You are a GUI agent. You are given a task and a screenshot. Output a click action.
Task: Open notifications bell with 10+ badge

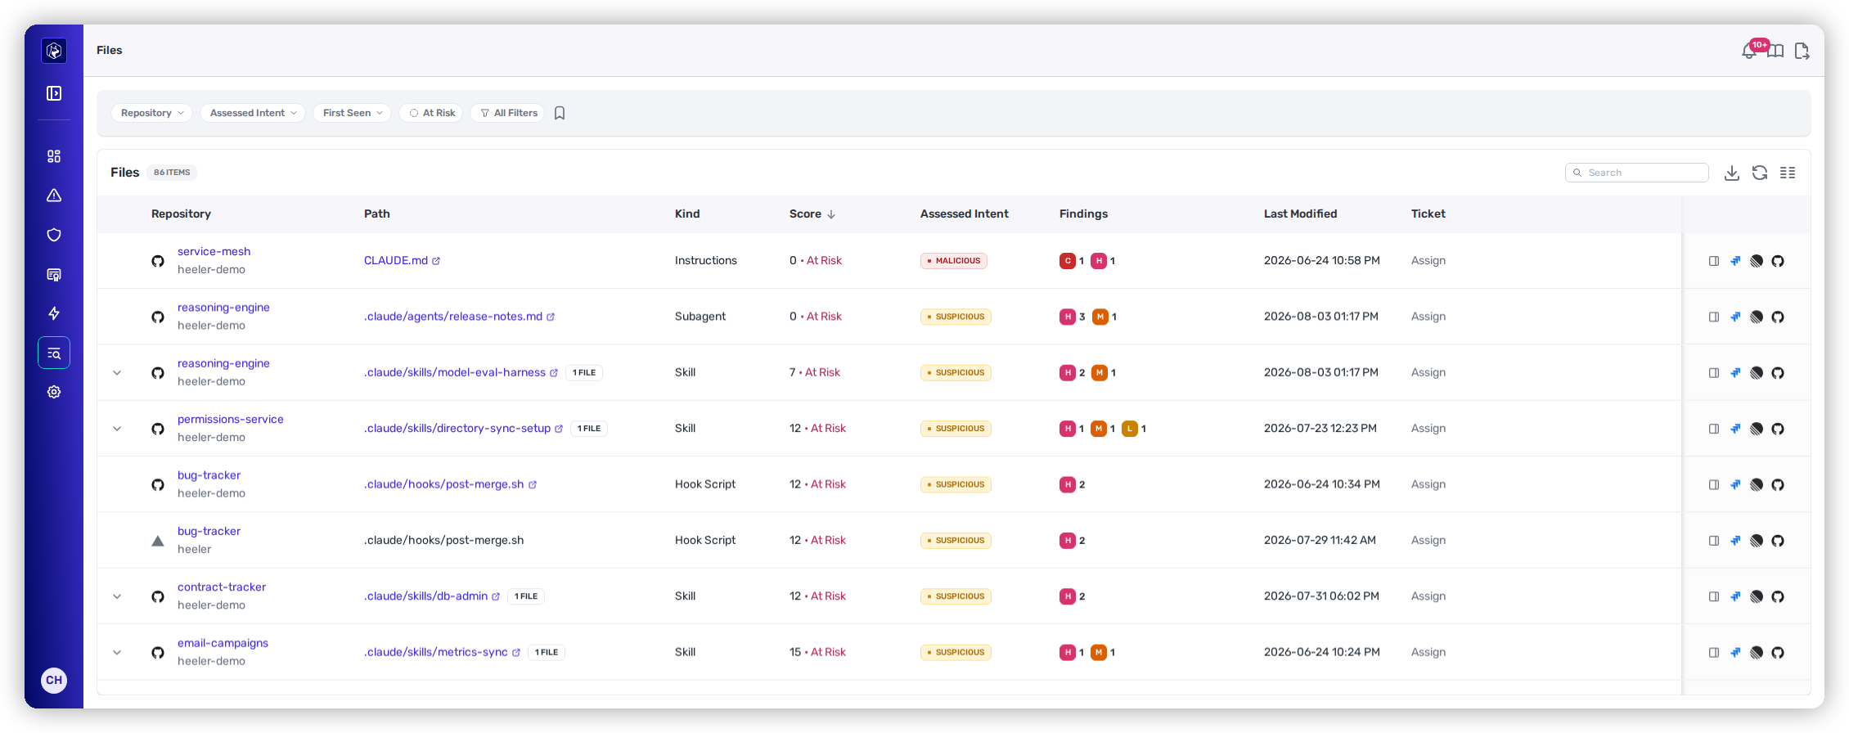pyautogui.click(x=1749, y=51)
